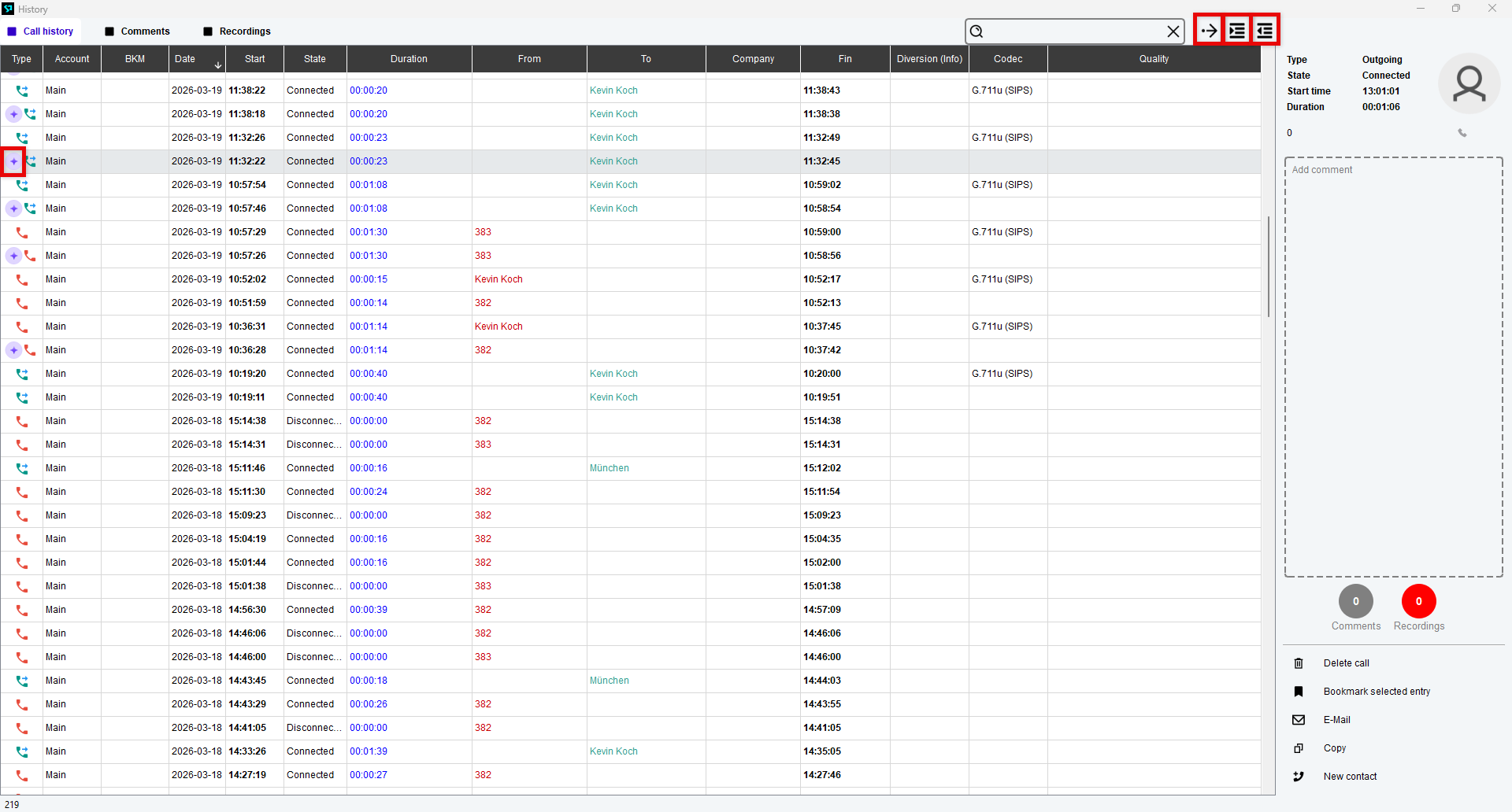The width and height of the screenshot is (1512, 812).
Task: Sort by the Date column header
Action: pos(198,59)
